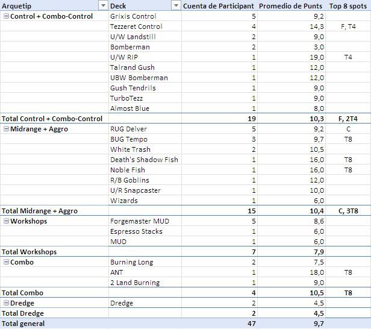
Task: Click the Promedio de Punts header
Action: click(291, 5)
